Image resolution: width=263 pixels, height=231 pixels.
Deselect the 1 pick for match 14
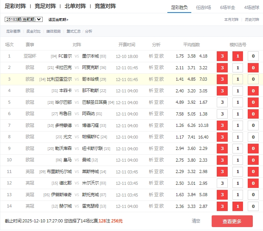pos(238,206)
